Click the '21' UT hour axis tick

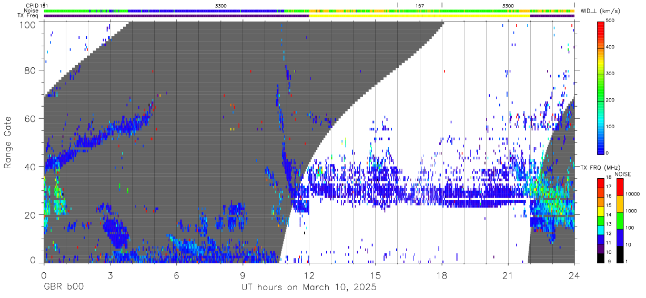click(x=508, y=275)
